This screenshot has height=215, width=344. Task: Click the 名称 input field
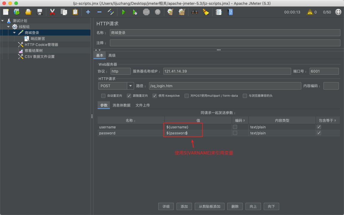[225, 33]
